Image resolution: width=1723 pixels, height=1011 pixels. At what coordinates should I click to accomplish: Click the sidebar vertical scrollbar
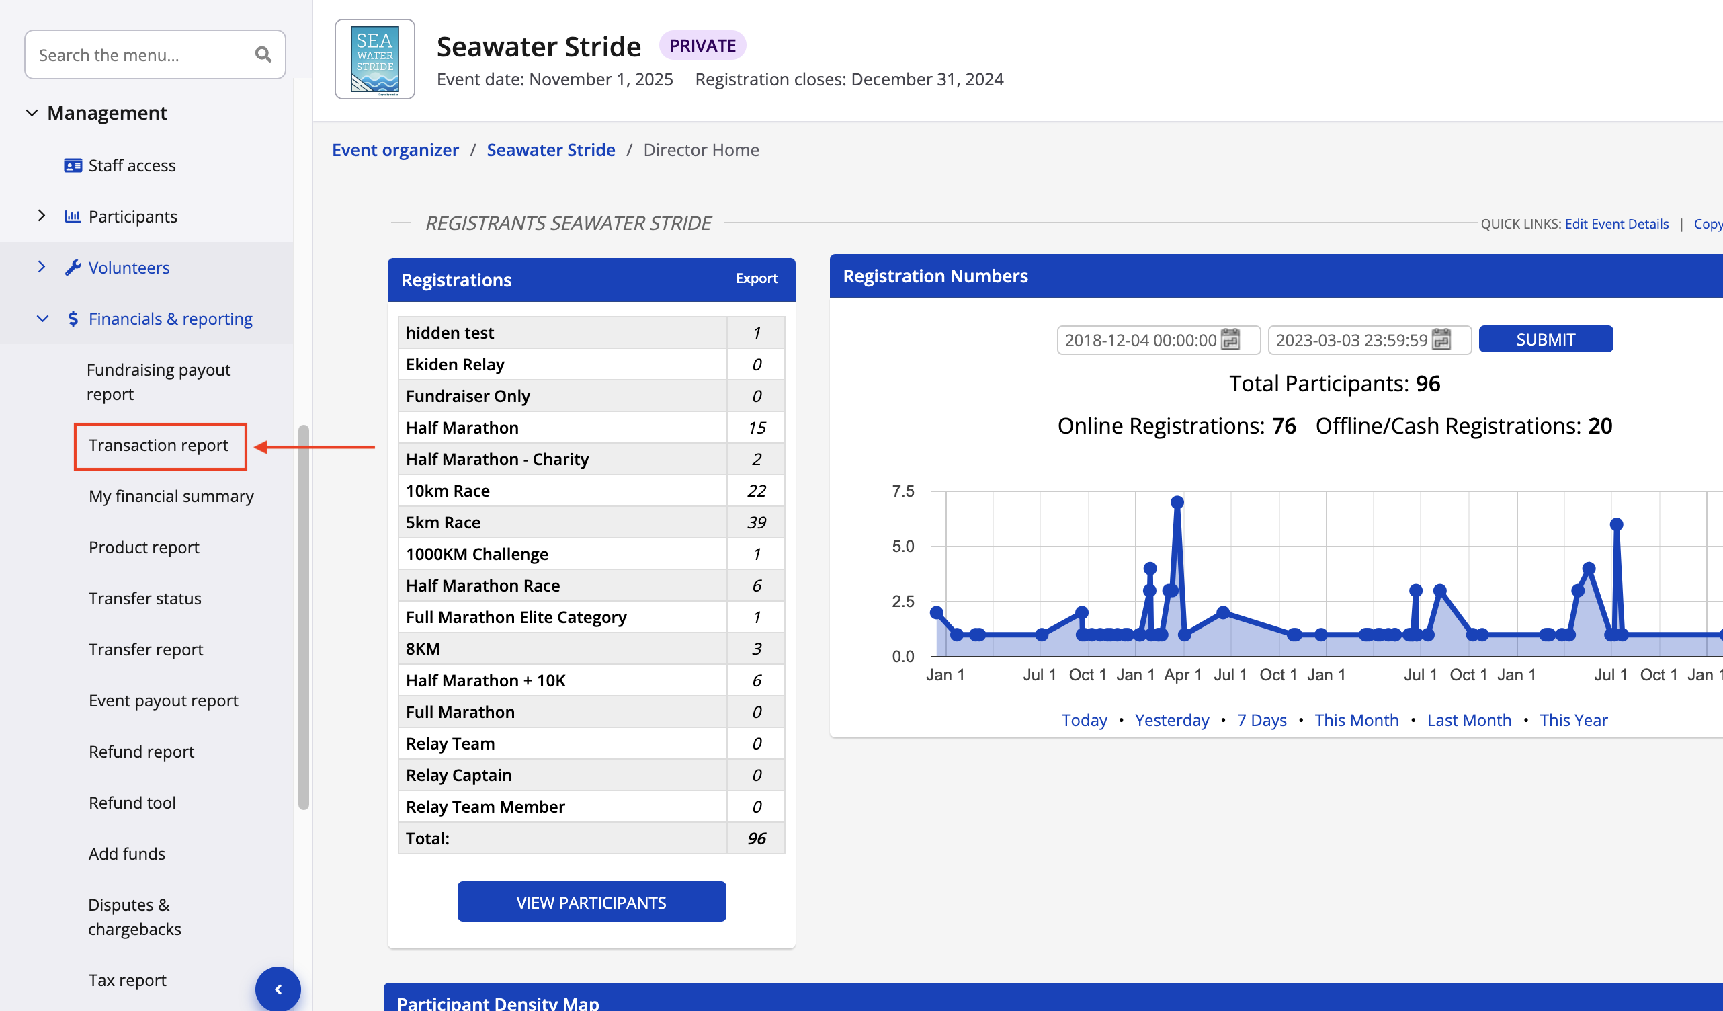click(304, 616)
